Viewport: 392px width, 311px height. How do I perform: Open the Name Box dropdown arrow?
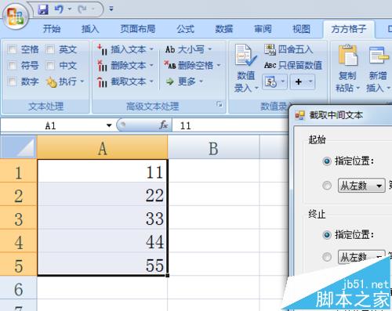(109, 125)
